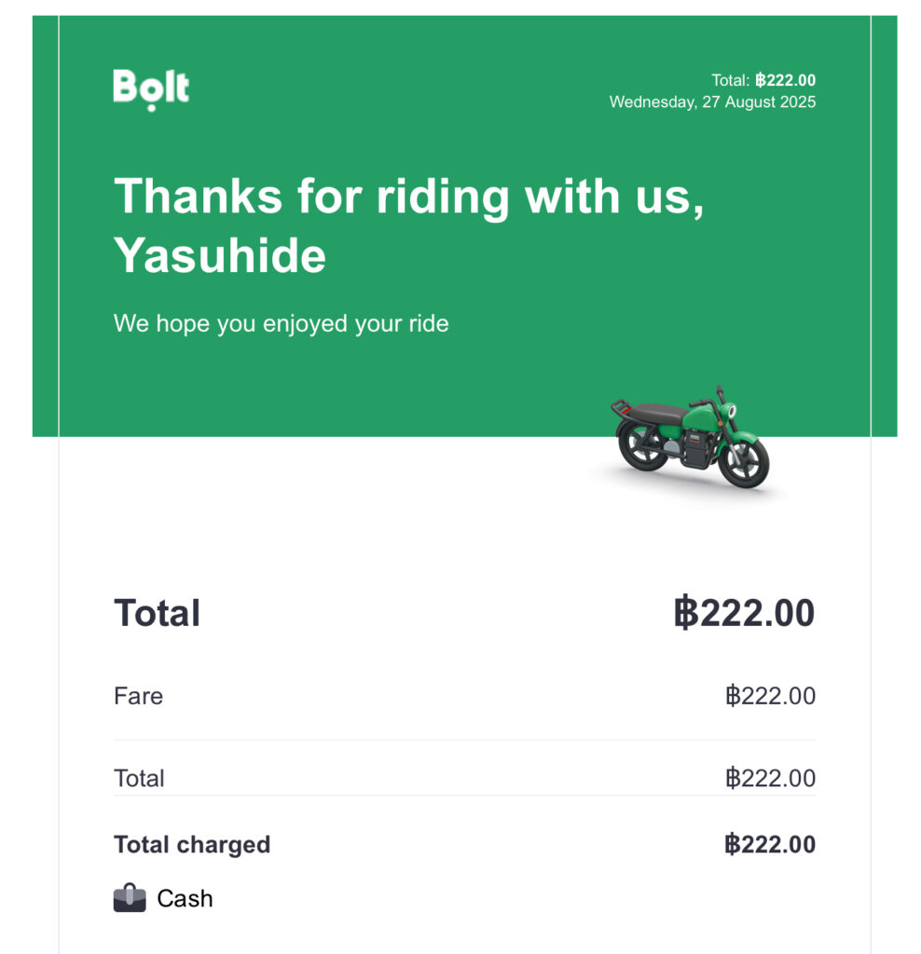Click the large bold ฿222.00 total amount

click(744, 612)
